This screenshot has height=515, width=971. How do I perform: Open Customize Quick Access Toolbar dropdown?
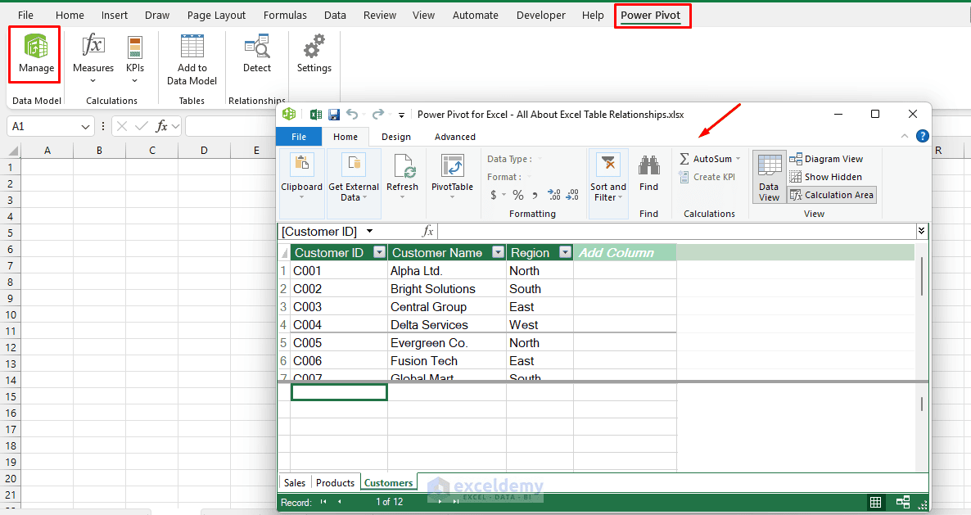pyautogui.click(x=401, y=115)
